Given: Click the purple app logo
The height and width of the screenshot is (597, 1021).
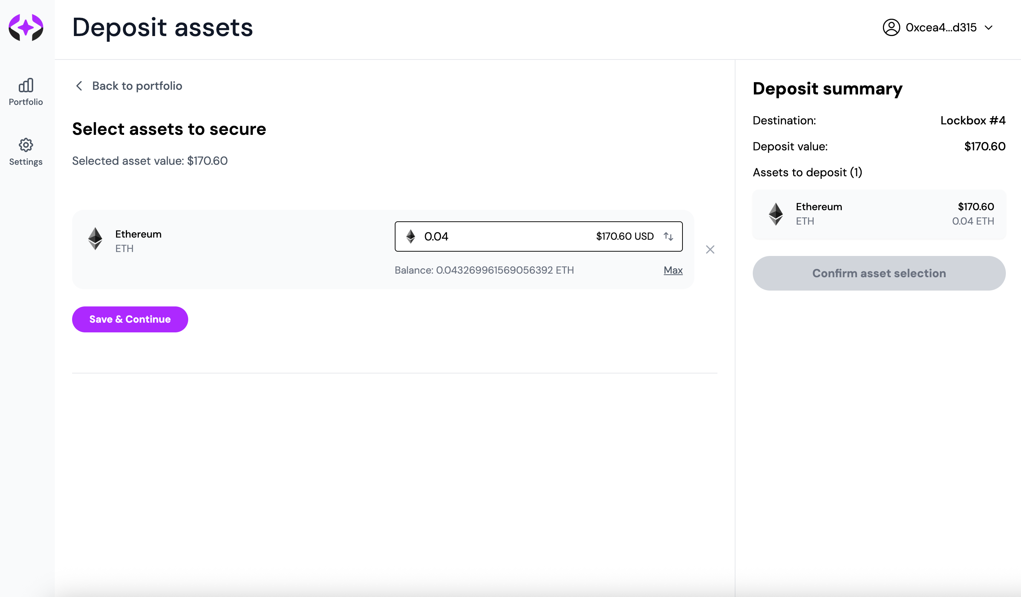Looking at the screenshot, I should [26, 27].
